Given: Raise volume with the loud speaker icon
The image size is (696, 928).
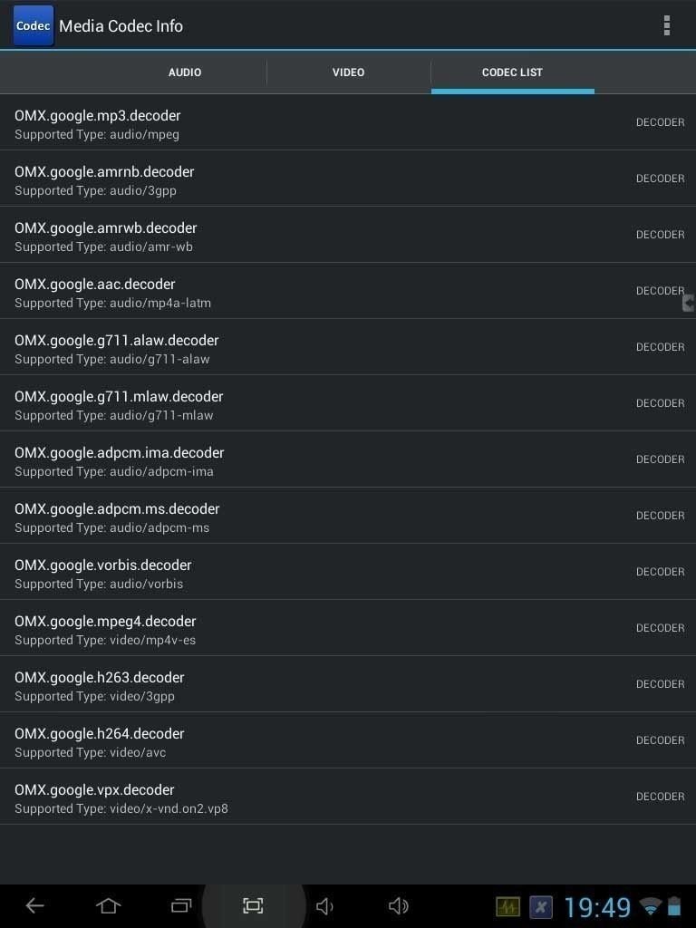Looking at the screenshot, I should click(399, 906).
